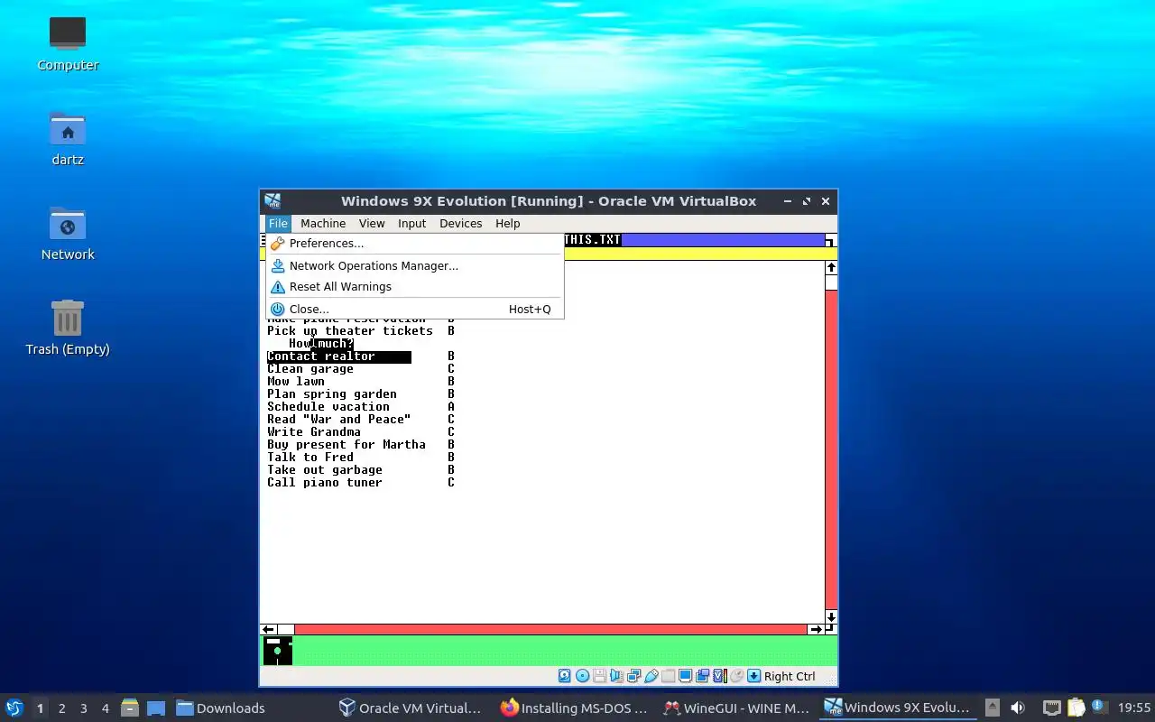This screenshot has width=1155, height=722.
Task: Select the 'Contact realtor' highlighted line
Action: (x=339, y=356)
